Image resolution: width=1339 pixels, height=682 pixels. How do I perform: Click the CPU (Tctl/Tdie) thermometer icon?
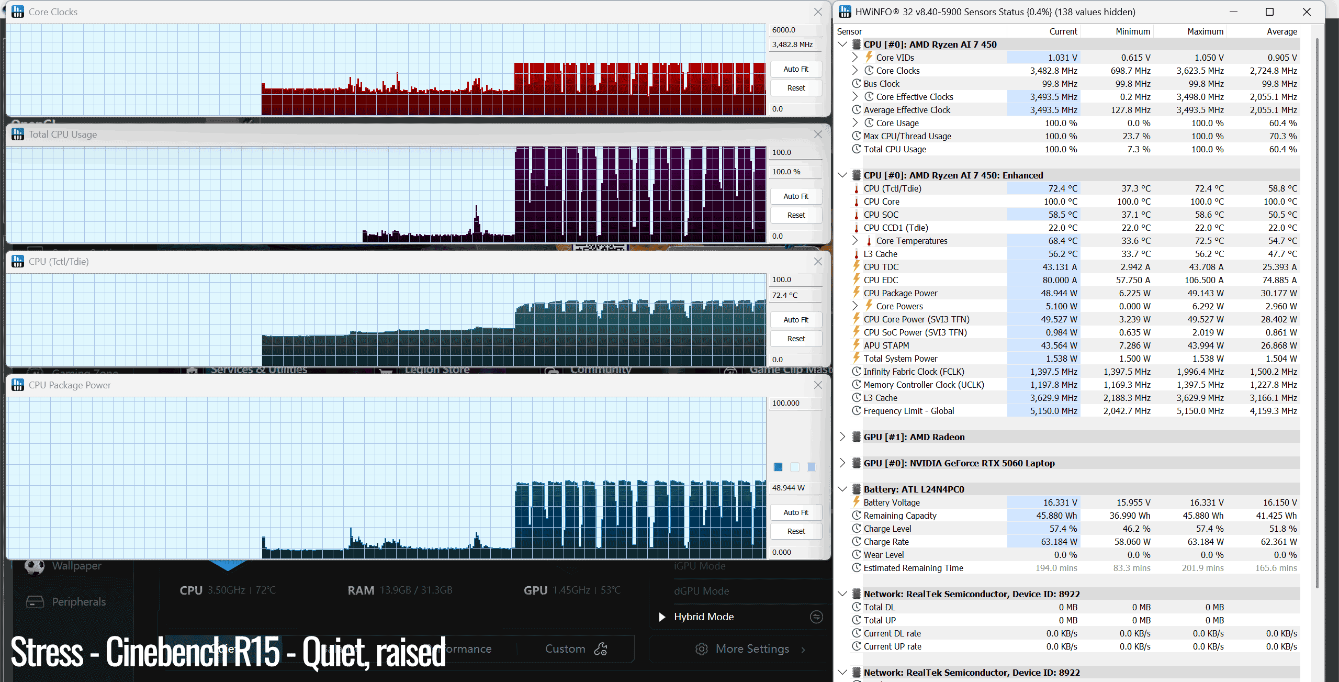[x=857, y=188]
